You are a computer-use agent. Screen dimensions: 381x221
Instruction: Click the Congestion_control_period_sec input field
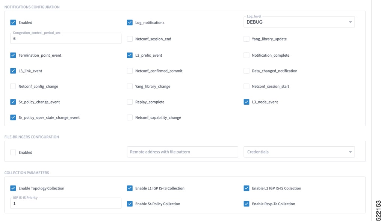(x=66, y=38)
